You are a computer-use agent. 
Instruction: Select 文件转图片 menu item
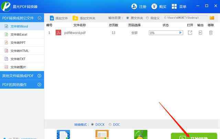[22, 67]
